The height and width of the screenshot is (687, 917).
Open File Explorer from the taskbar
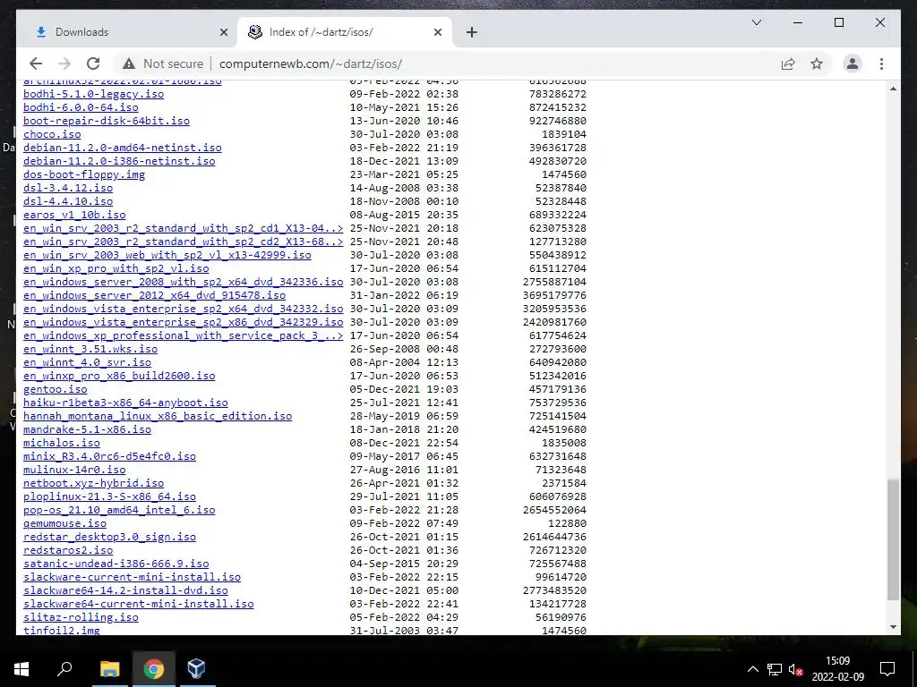(109, 669)
